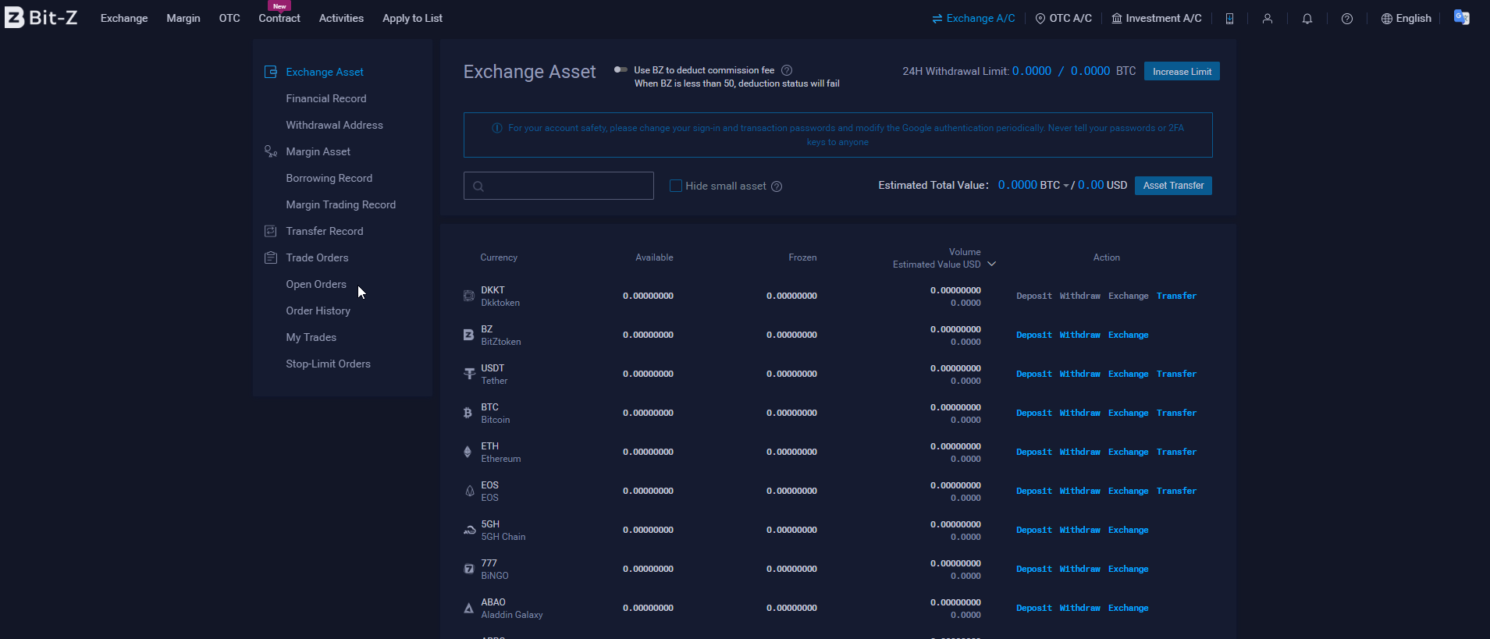1490x639 pixels.
Task: Click Transfer for the ETH row
Action: [1176, 452]
